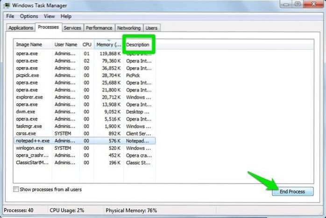Enable Show processes from all users checkbox
The width and height of the screenshot is (326, 218).
(17, 189)
